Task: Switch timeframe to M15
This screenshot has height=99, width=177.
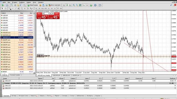Action: coord(42,9)
